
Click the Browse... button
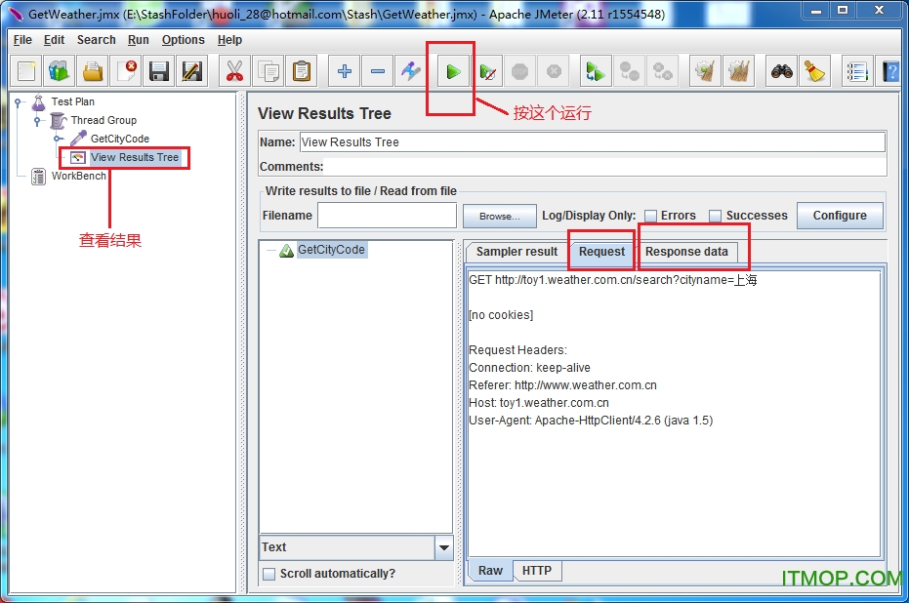499,216
